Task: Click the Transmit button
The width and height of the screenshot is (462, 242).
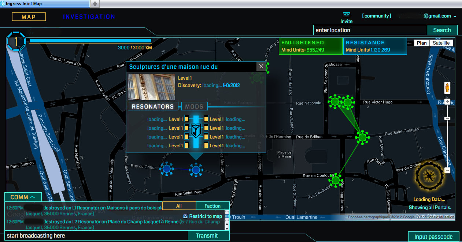Action: pos(209,236)
